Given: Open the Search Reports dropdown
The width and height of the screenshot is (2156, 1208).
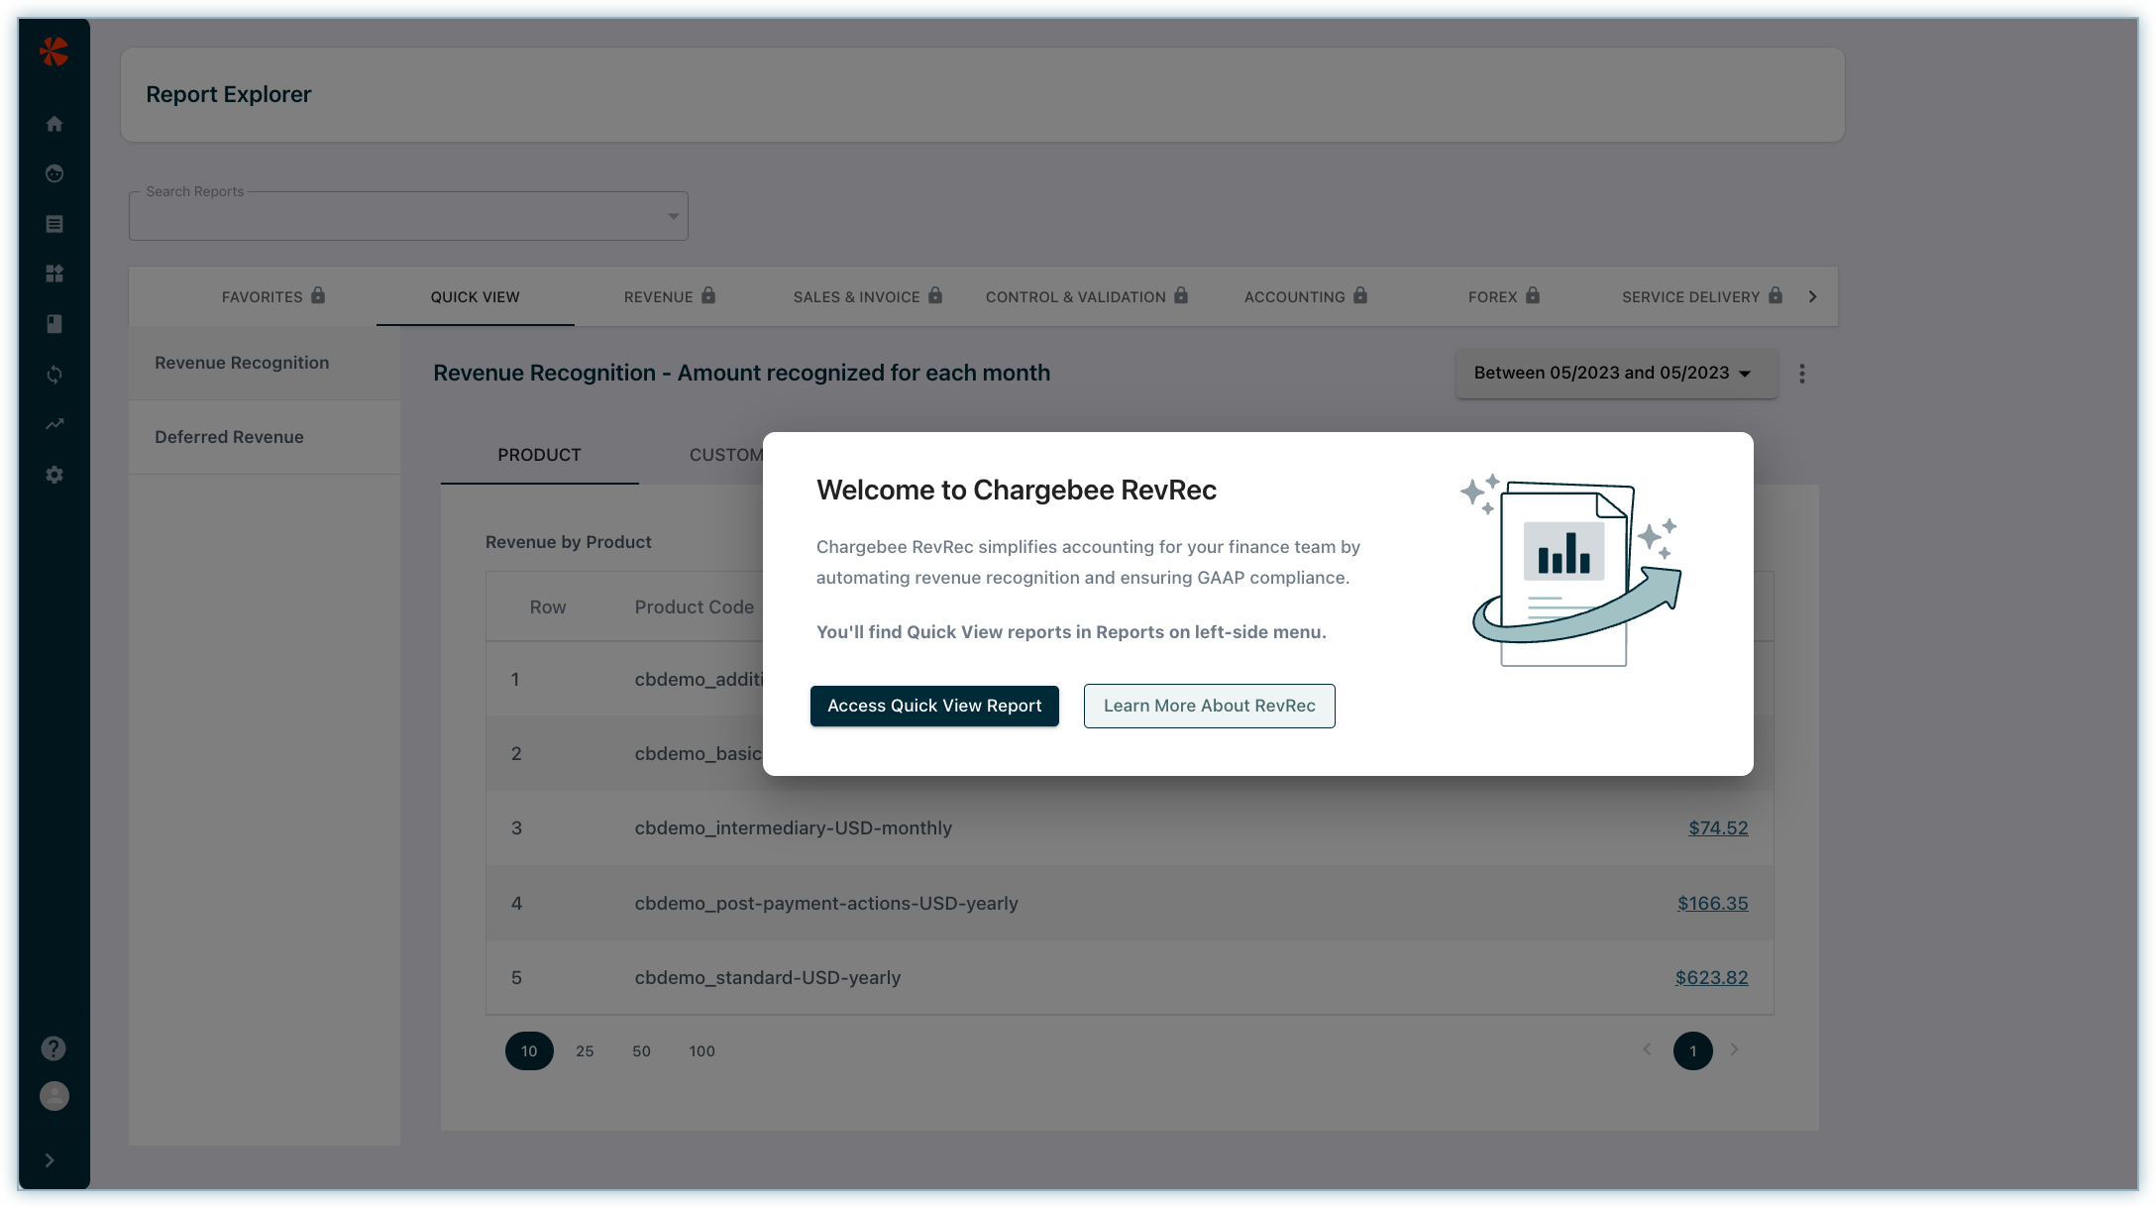Looking at the screenshot, I should tap(408, 216).
